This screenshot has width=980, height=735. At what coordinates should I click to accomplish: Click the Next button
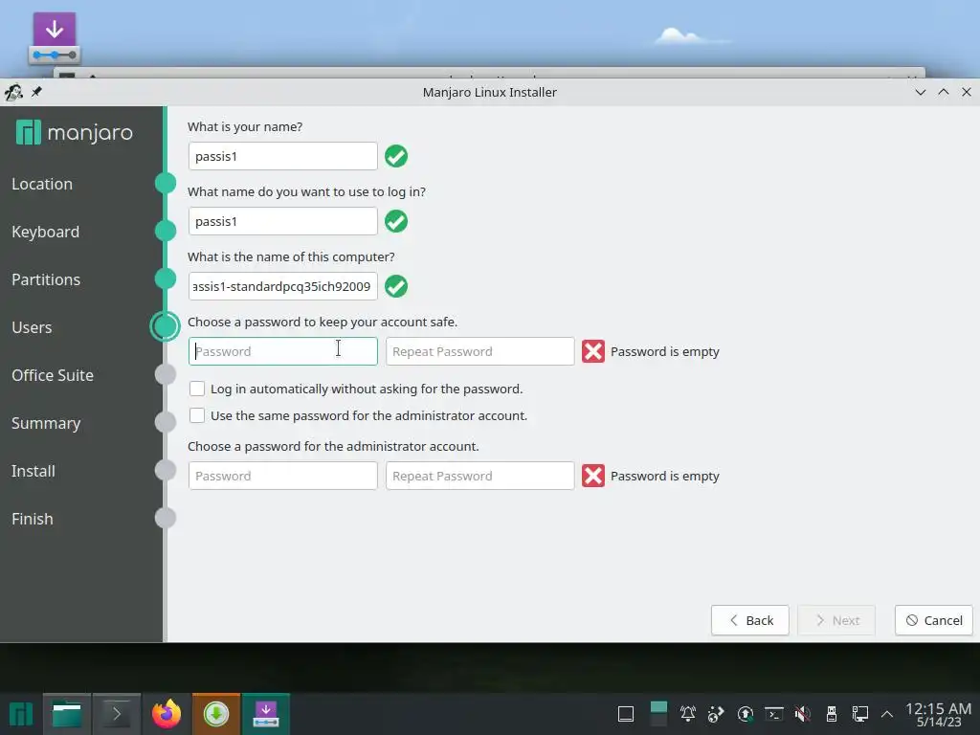836,620
